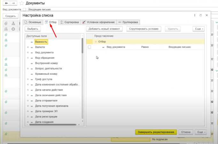Click the Доступные поля column header
The height and width of the screenshot is (144, 218).
[36, 36]
